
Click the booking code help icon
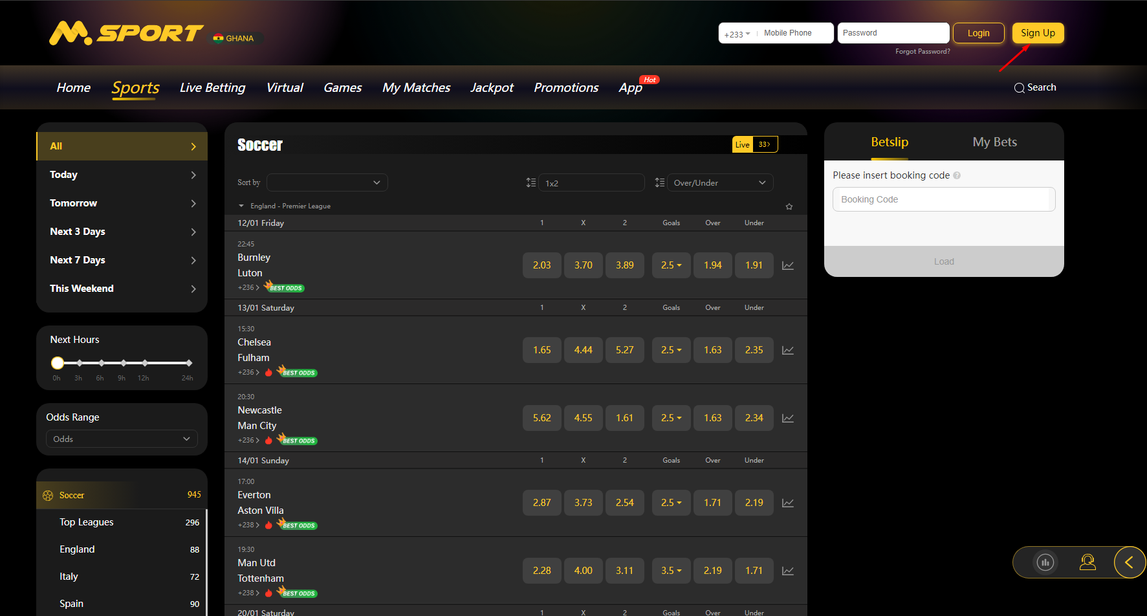957,175
